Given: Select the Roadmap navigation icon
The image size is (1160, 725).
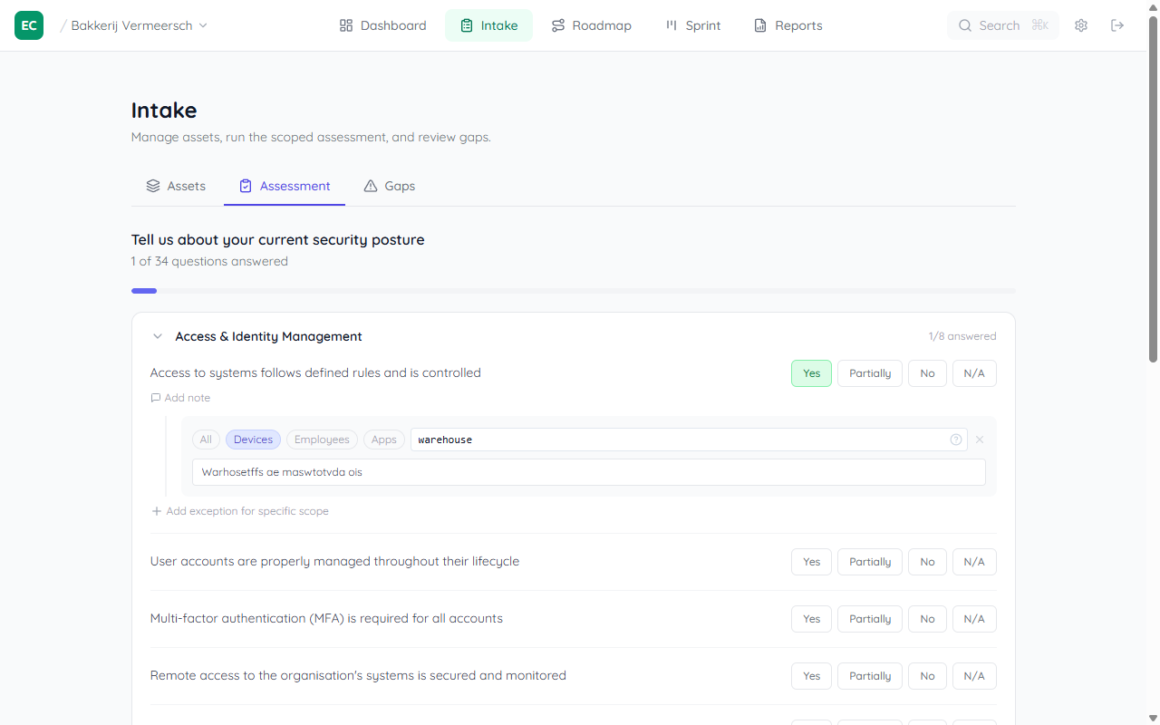Looking at the screenshot, I should click(x=557, y=25).
